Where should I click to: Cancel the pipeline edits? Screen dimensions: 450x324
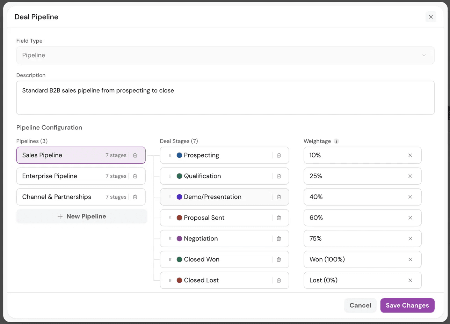click(360, 305)
